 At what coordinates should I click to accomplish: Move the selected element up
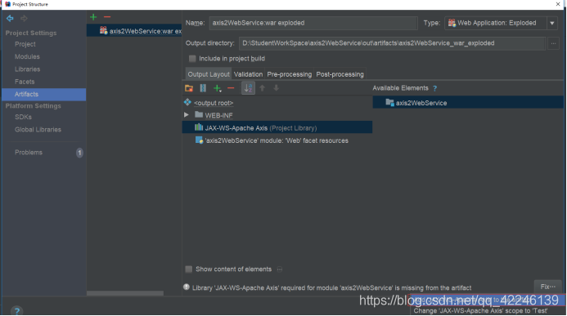262,88
